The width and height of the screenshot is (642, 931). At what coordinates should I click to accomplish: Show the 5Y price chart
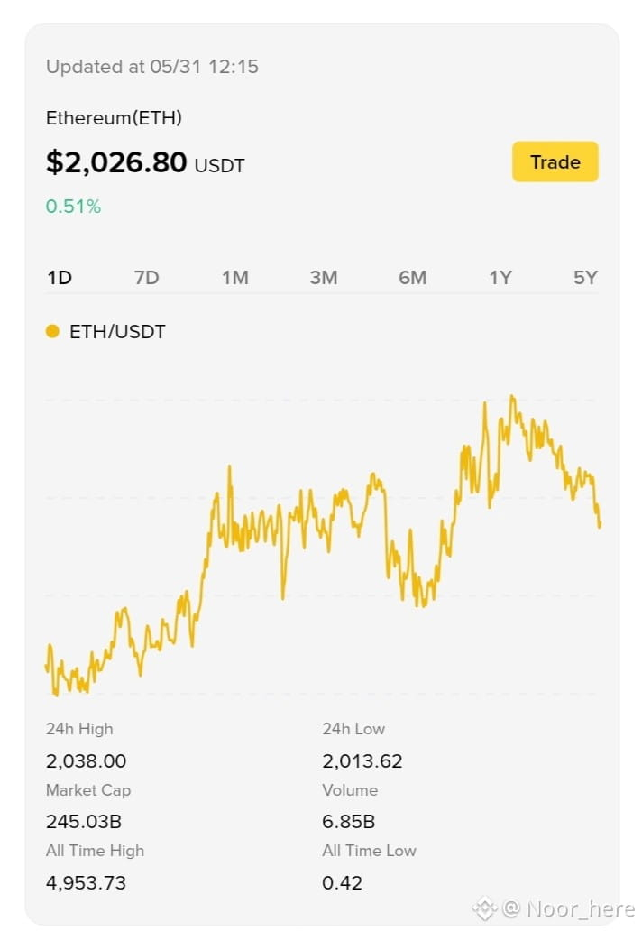click(x=585, y=277)
